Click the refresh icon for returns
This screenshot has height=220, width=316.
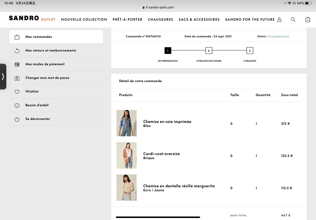tap(17, 51)
